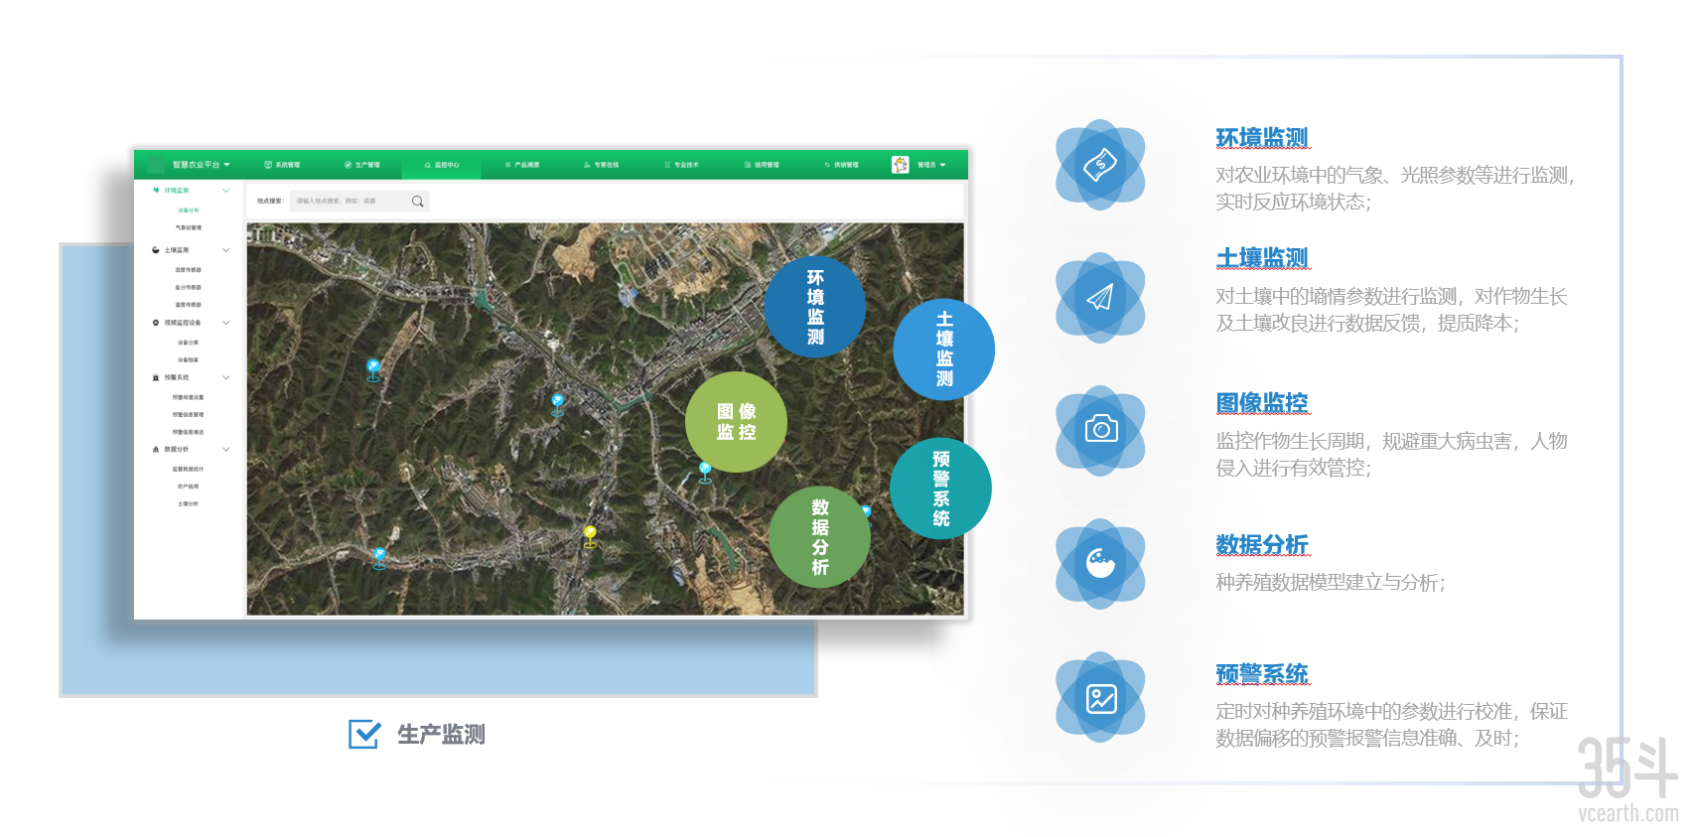Open the 智慧农业平台 dropdown

[x=202, y=165]
